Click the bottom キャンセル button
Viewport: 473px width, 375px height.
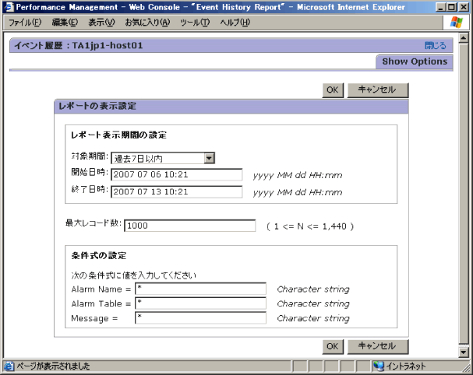click(x=378, y=346)
